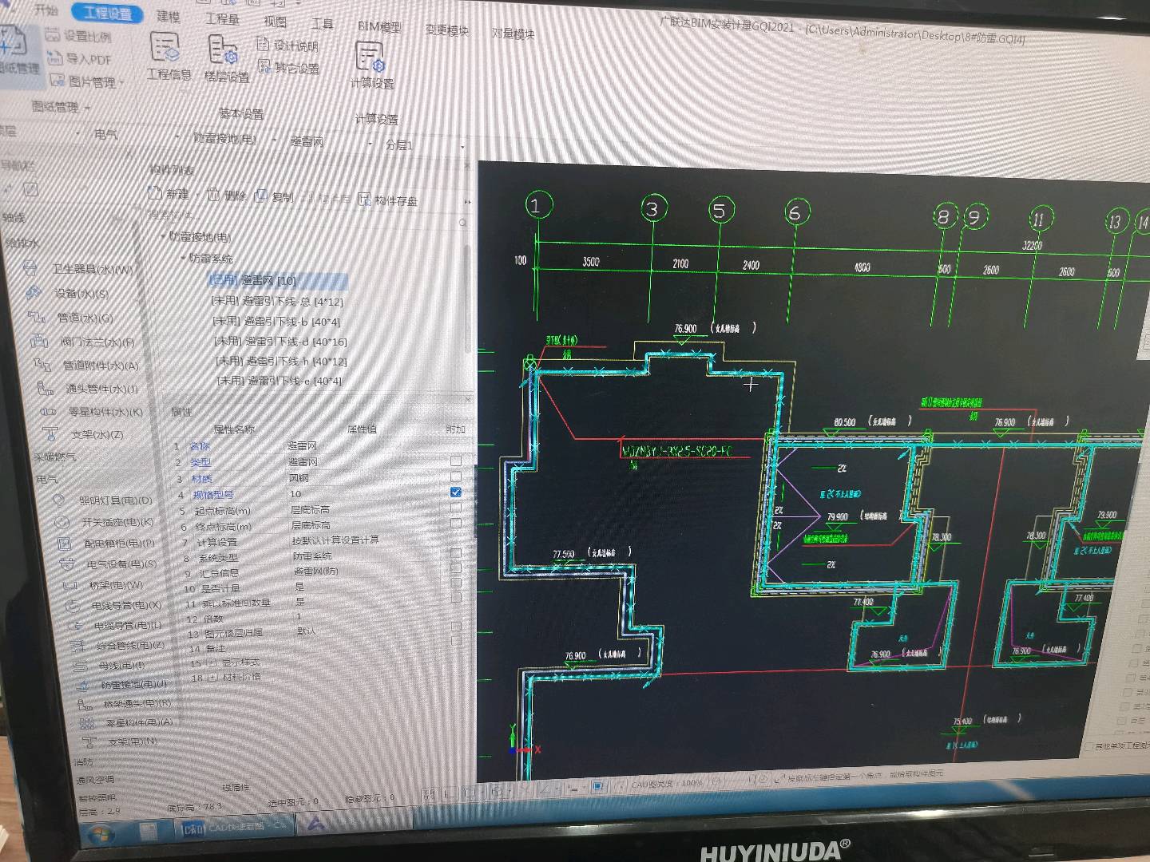This screenshot has height=862, width=1150.
Task: Open 工程信息 project info icon
Action: pyautogui.click(x=165, y=48)
